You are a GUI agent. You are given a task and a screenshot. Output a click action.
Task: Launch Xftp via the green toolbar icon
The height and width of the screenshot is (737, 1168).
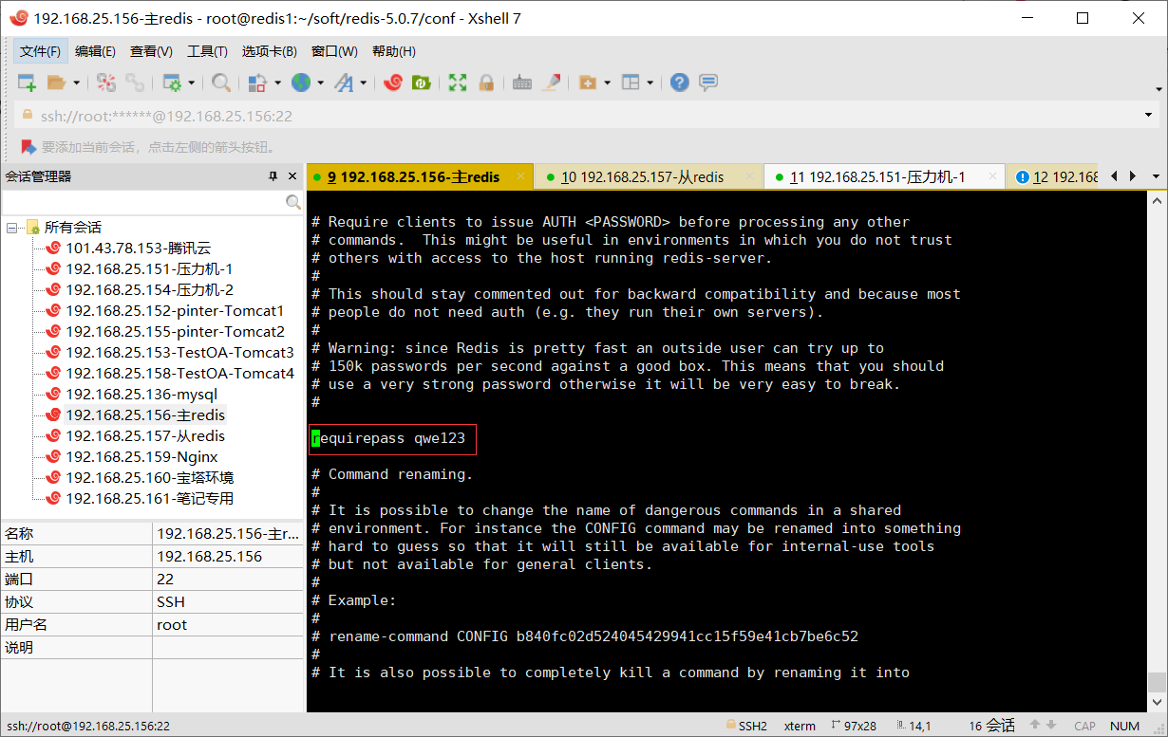pyautogui.click(x=422, y=83)
